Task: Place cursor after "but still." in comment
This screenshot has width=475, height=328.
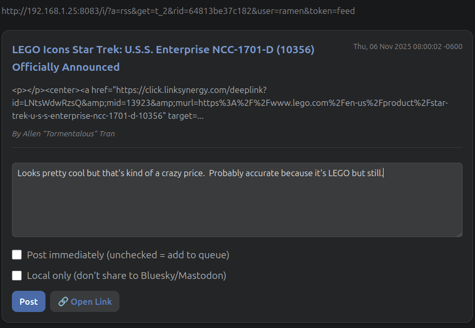Action: tap(384, 173)
